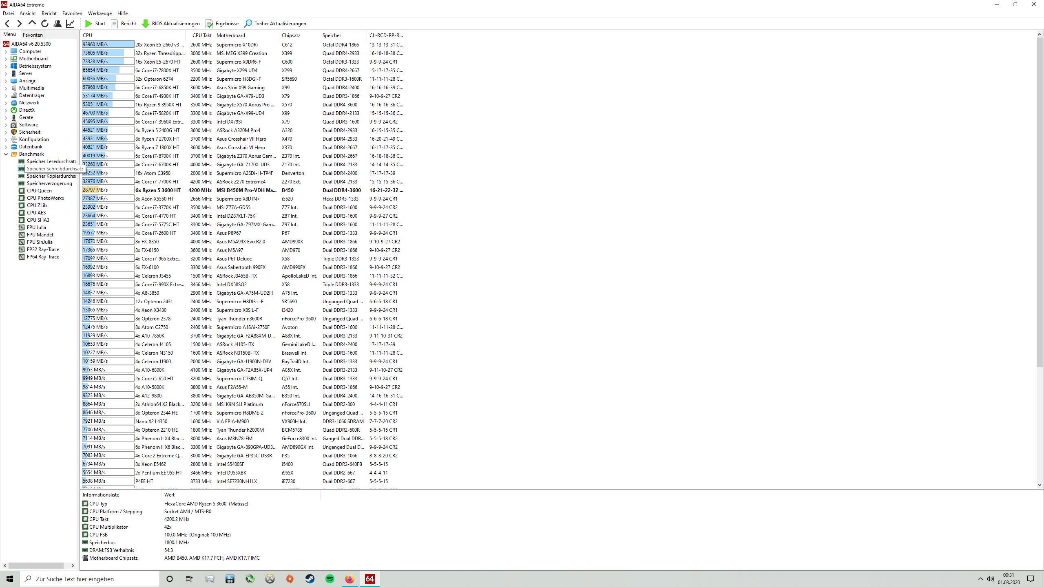Click BIOS Aktualisierungen download icon
The height and width of the screenshot is (587, 1044).
click(x=146, y=24)
